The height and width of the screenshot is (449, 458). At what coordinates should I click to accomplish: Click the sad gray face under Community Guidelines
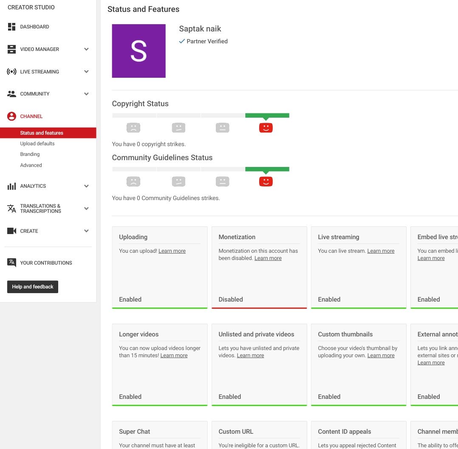pyautogui.click(x=133, y=181)
